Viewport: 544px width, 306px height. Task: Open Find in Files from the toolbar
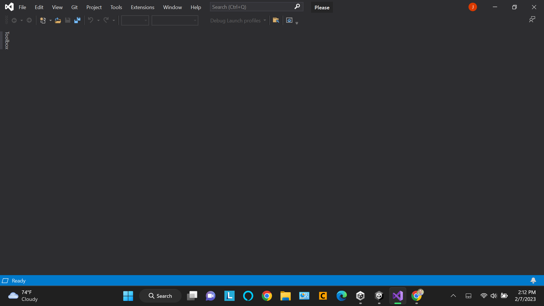(276, 20)
